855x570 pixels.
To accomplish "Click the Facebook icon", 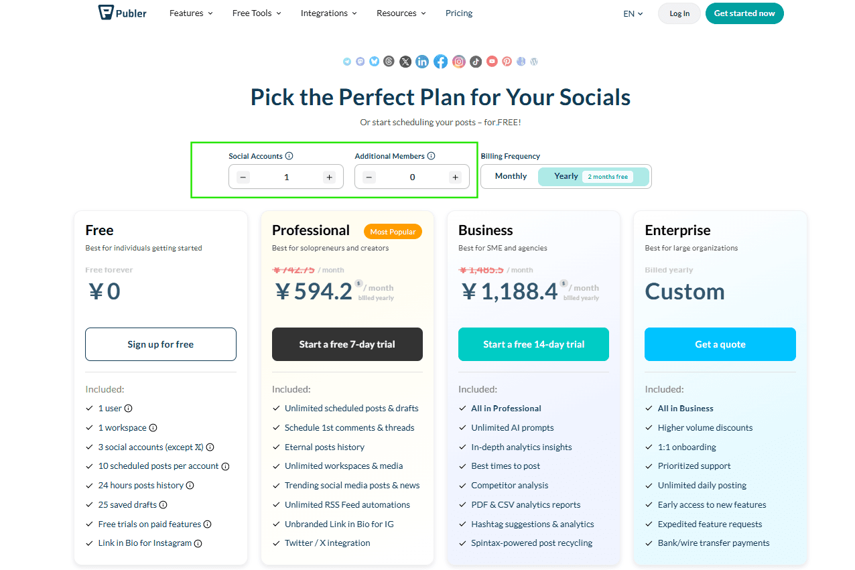I will (440, 62).
